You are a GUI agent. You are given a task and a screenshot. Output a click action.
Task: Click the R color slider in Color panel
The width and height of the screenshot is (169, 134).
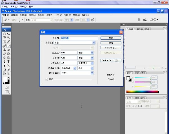[x=143, y=78]
